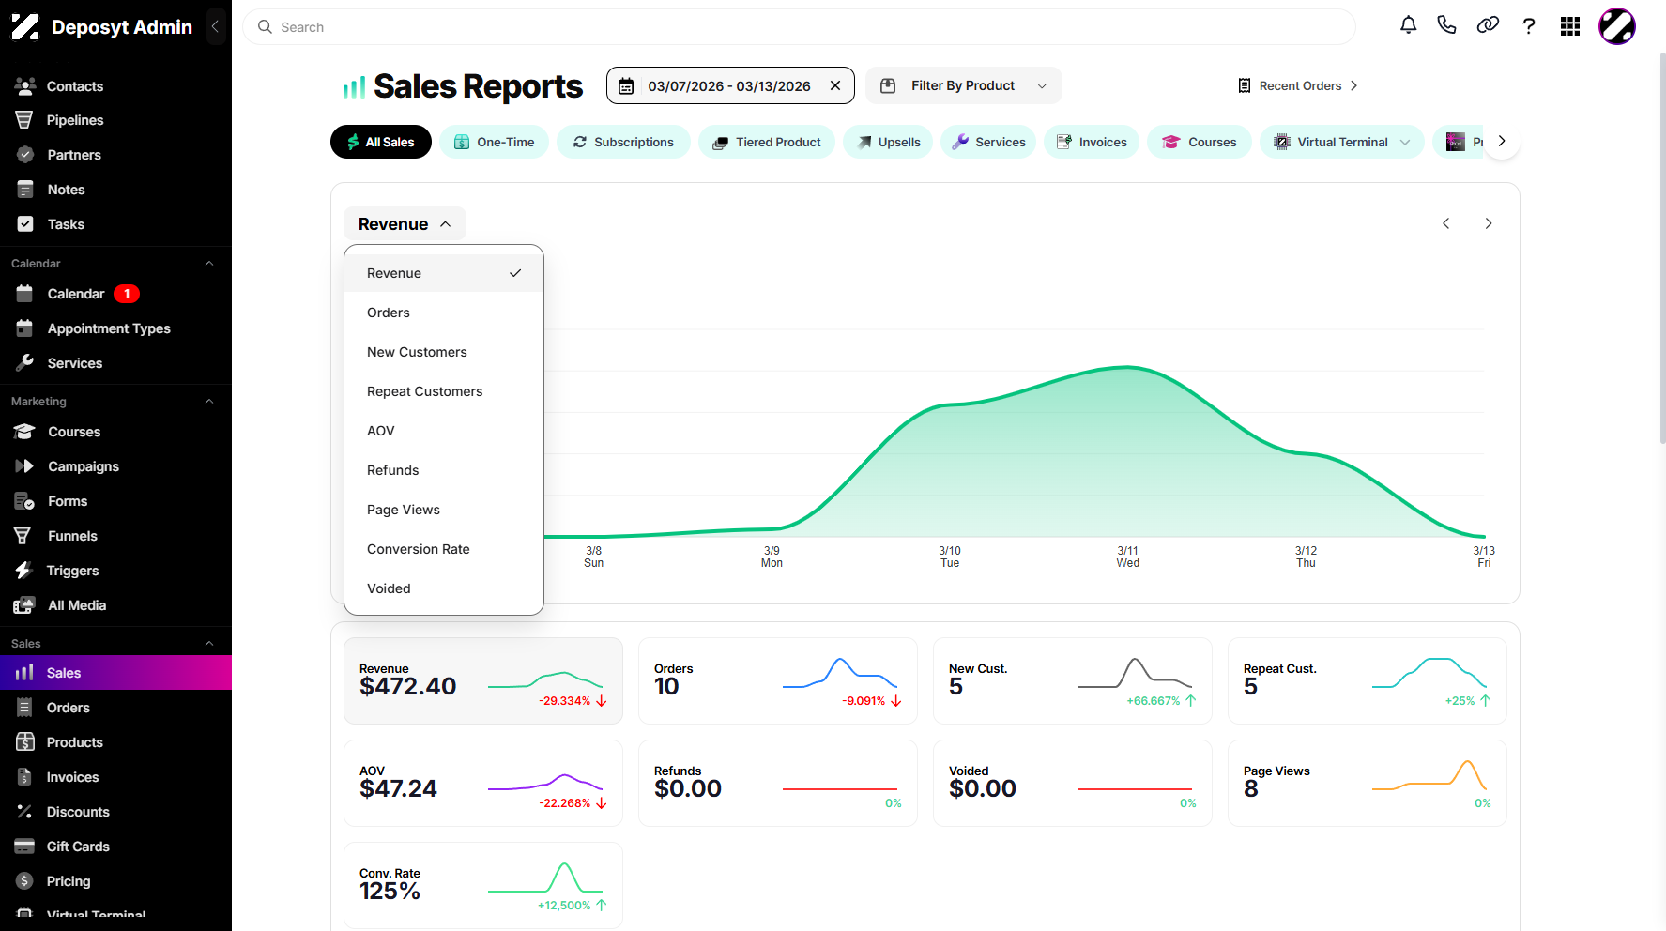The width and height of the screenshot is (1666, 931).
Task: Select the All Sales filter button
Action: (x=381, y=142)
